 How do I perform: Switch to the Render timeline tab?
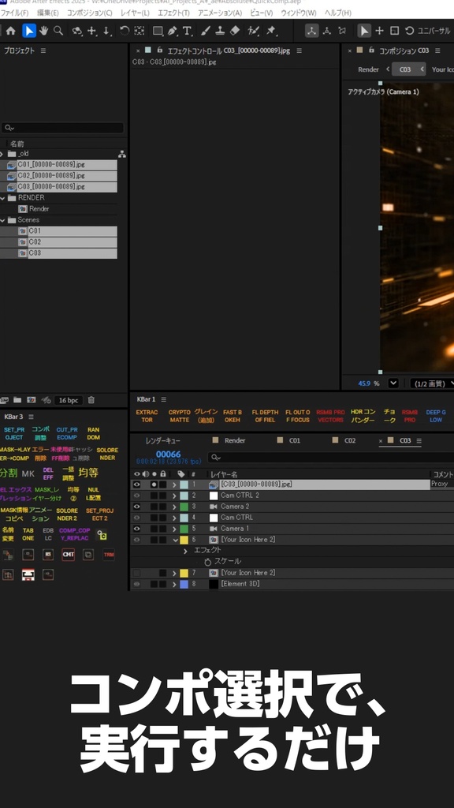(x=235, y=440)
